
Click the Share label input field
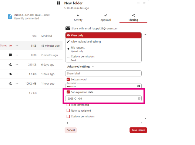point(103,73)
